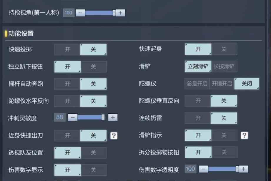Viewport: 271px width, 181px height.
Task: Disable 近身快捷出刀 with 关
Action: (x=93, y=136)
